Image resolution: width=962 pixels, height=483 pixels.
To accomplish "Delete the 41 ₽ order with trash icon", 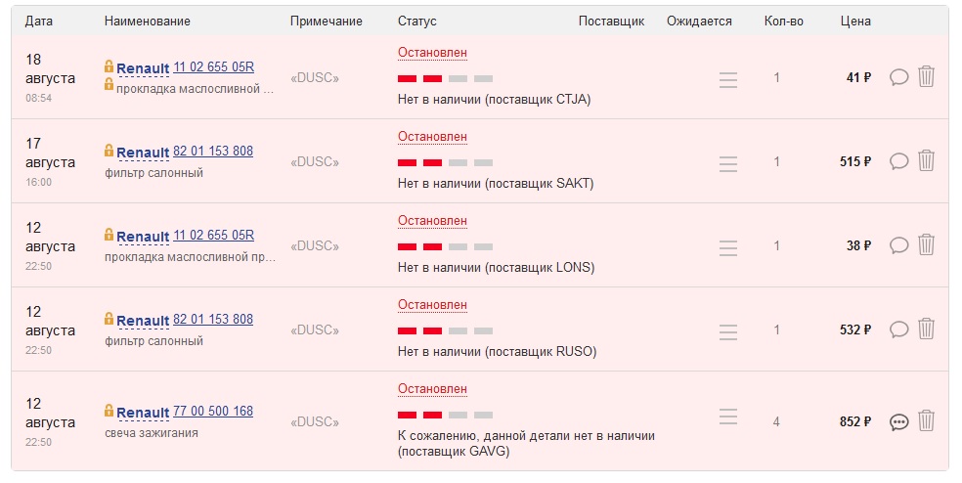I will pos(927,76).
